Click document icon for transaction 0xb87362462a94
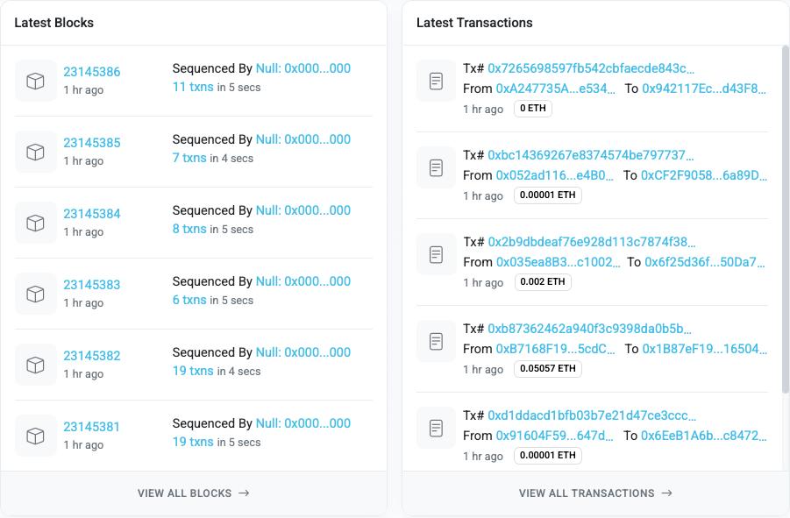 tap(437, 341)
